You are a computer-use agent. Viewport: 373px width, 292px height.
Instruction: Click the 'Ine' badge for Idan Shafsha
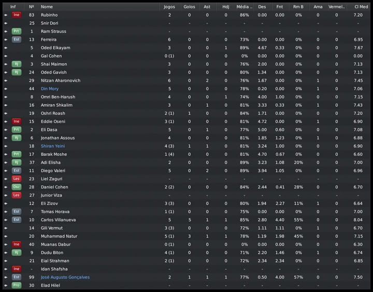tap(17, 269)
